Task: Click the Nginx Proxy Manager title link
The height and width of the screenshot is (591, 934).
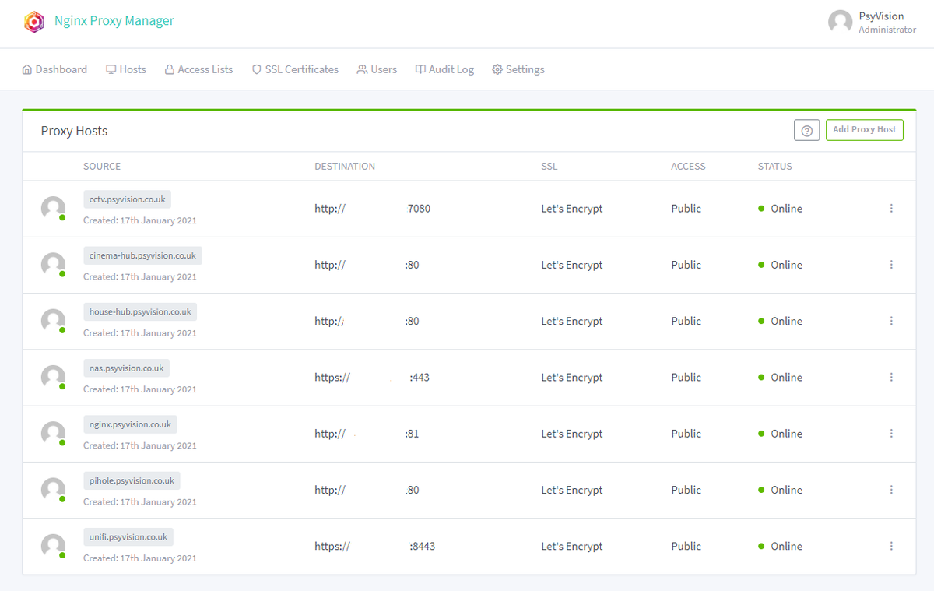Action: [114, 21]
